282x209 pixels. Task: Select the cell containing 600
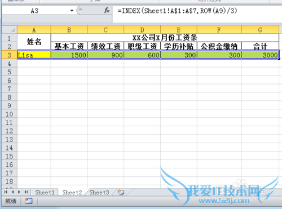pos(142,55)
